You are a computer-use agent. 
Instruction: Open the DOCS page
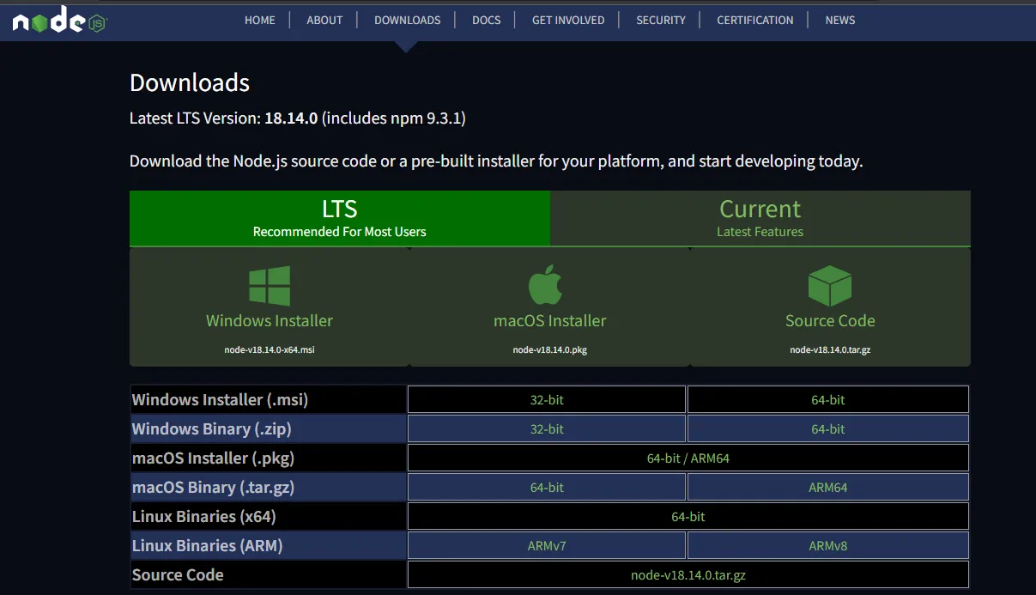(x=486, y=20)
